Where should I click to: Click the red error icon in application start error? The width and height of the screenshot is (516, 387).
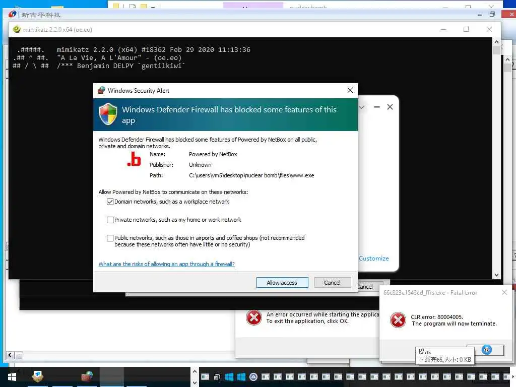(254, 317)
